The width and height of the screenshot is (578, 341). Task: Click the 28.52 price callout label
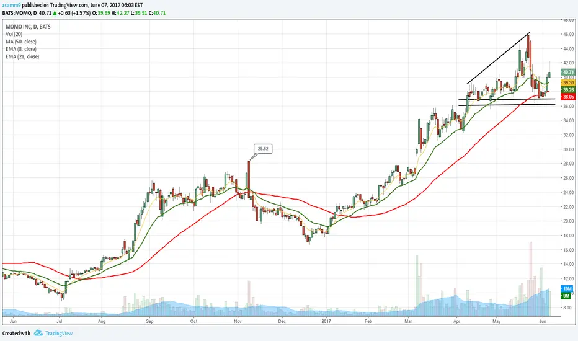point(263,149)
